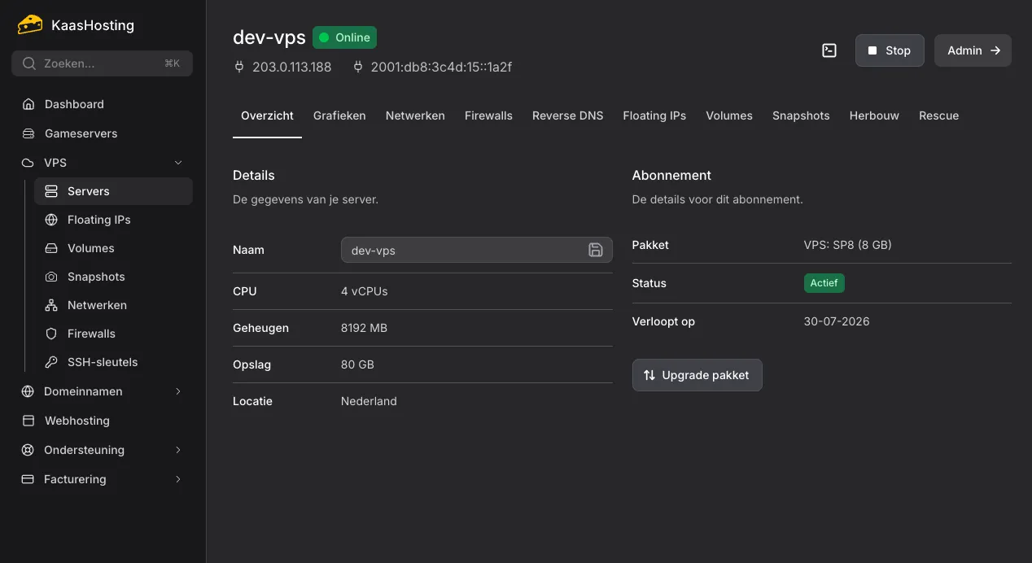Go to the Reverse DNS tab
The height and width of the screenshot is (563, 1032).
568,116
